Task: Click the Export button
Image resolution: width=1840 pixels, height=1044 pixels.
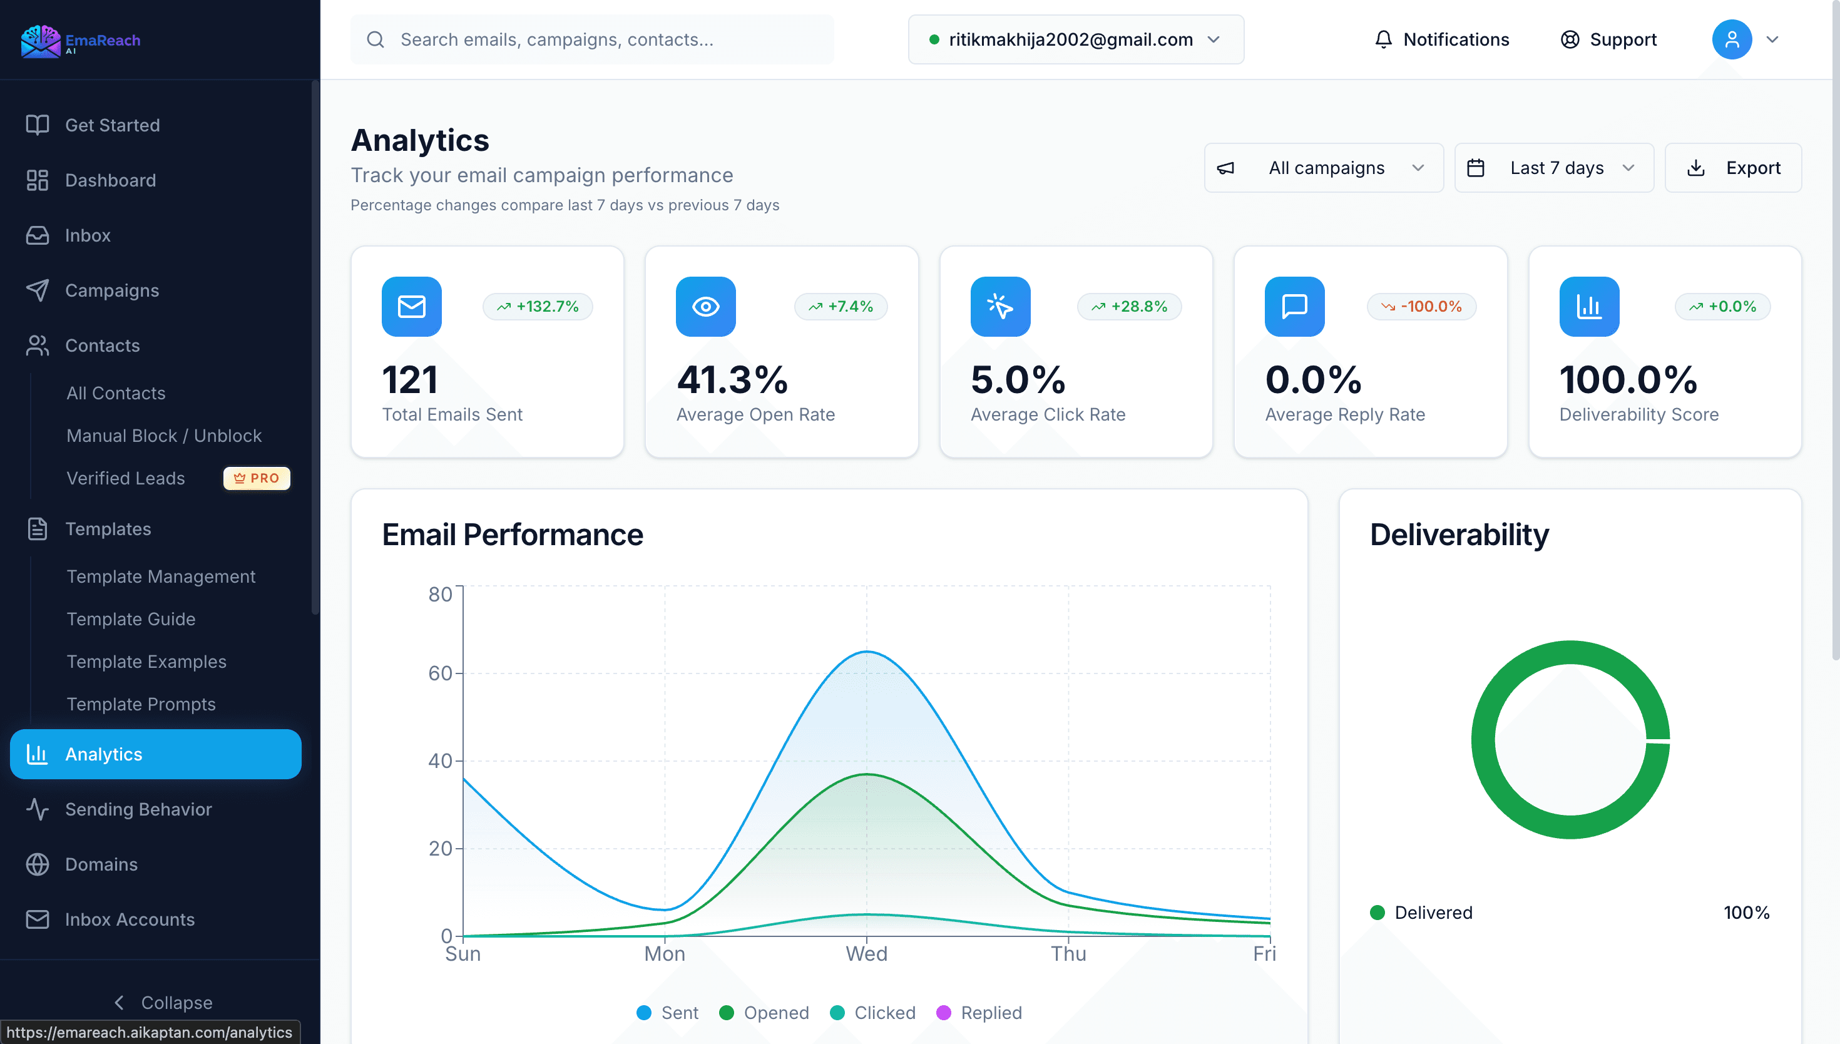Action: pos(1734,167)
